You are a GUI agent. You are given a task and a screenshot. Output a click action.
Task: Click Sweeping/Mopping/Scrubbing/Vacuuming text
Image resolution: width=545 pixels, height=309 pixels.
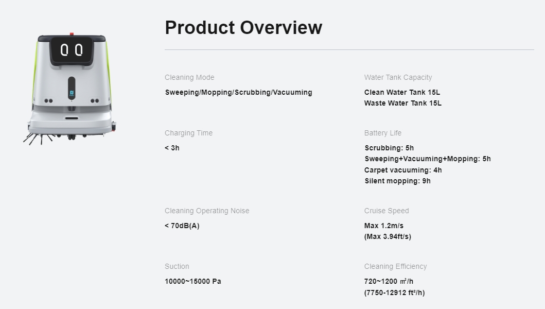238,92
